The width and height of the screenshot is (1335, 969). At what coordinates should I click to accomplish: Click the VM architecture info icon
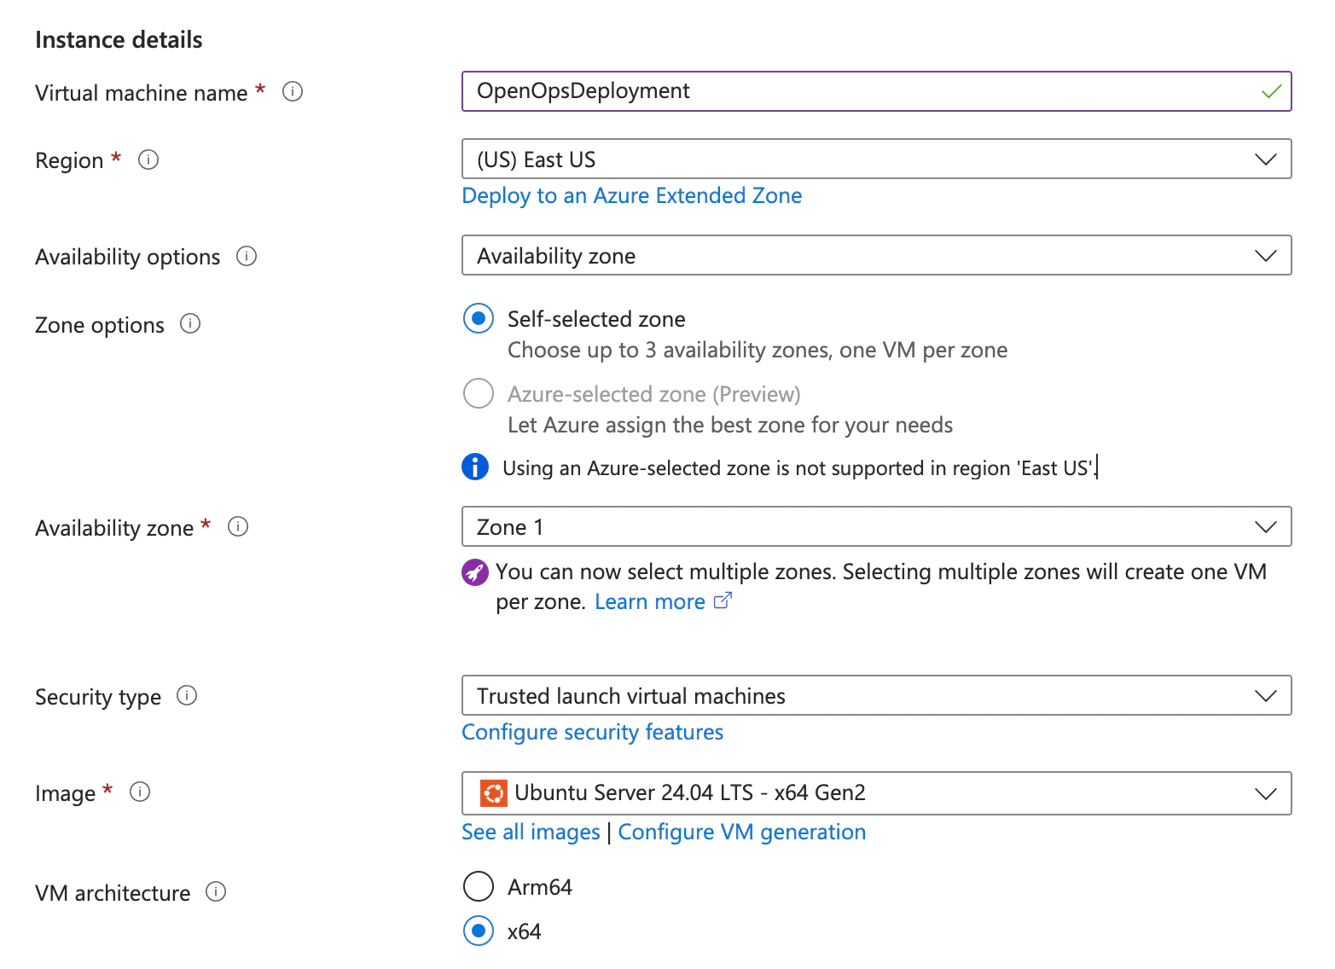[x=217, y=892]
